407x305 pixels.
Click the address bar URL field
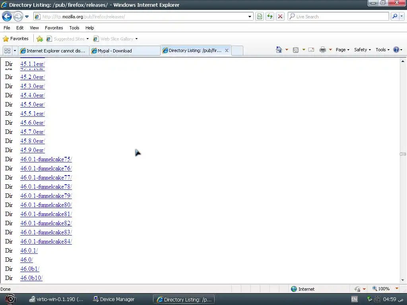pyautogui.click(x=140, y=17)
